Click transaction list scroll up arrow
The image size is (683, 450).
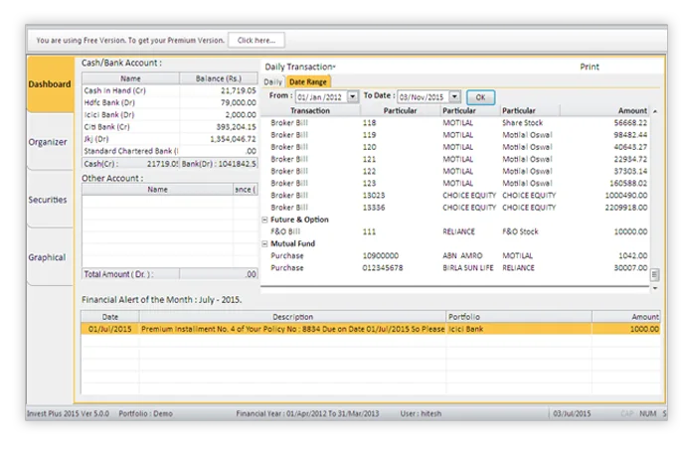(x=655, y=111)
